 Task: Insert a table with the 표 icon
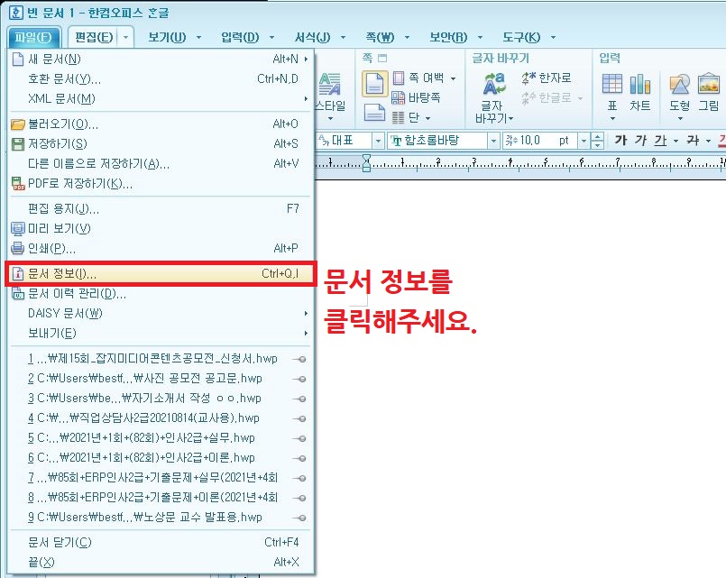tap(612, 84)
